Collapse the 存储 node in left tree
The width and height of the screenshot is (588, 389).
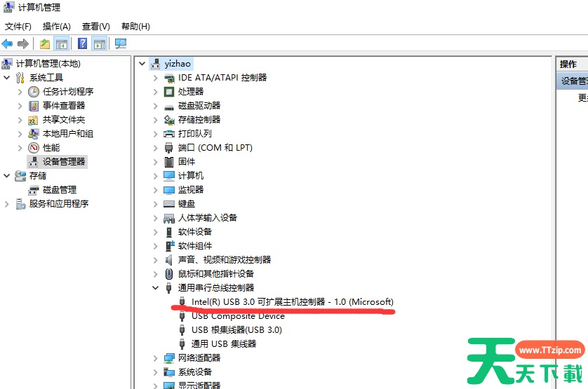point(7,176)
